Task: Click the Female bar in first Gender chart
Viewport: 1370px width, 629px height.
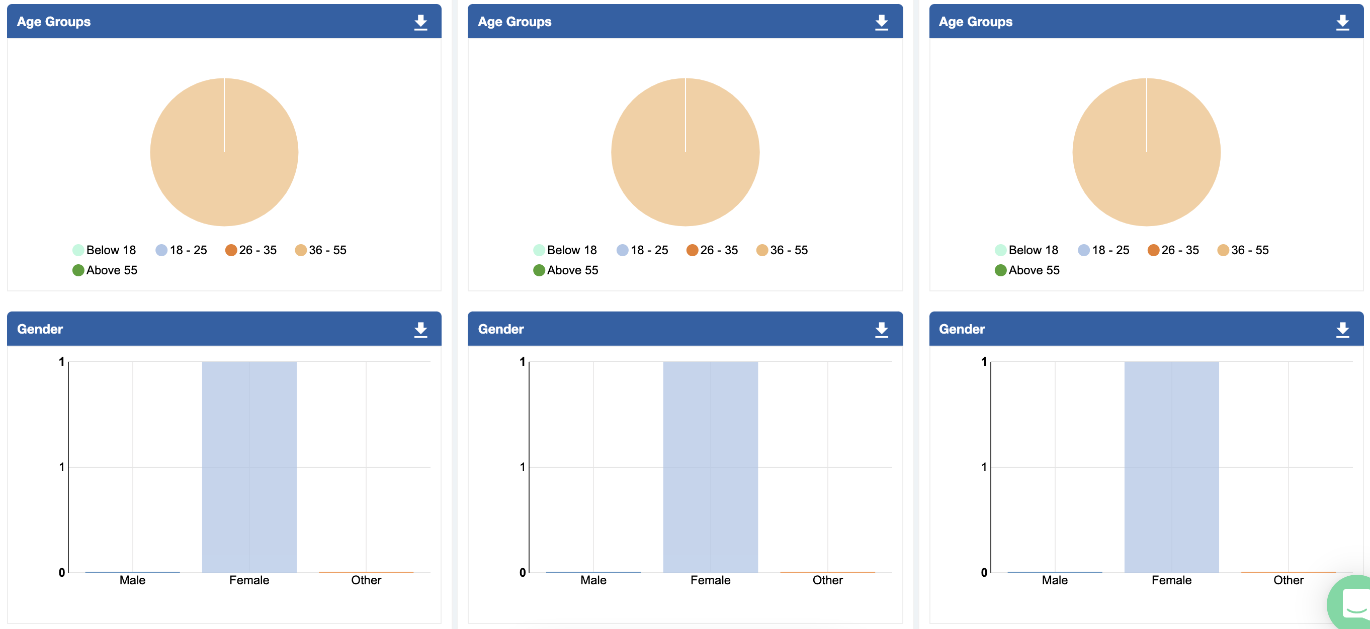Action: click(x=249, y=467)
